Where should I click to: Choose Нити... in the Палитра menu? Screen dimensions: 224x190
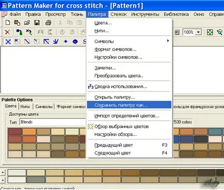pyautogui.click(x=129, y=31)
